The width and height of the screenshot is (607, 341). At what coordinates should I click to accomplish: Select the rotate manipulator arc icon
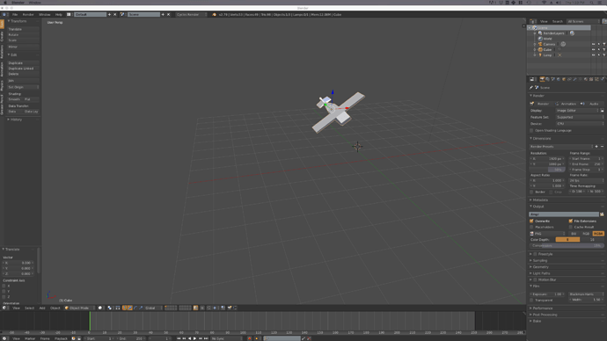[135, 308]
